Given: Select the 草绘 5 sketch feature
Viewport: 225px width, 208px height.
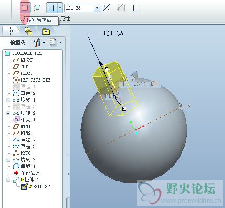Looking at the screenshot, I should pyautogui.click(x=28, y=146).
